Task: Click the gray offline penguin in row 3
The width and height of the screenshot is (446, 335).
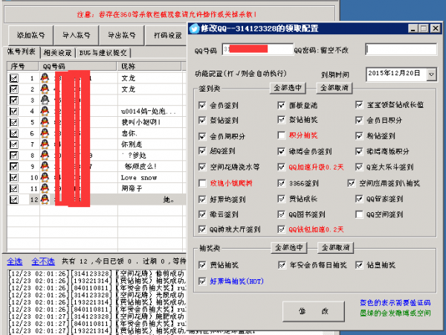Action: (x=45, y=100)
